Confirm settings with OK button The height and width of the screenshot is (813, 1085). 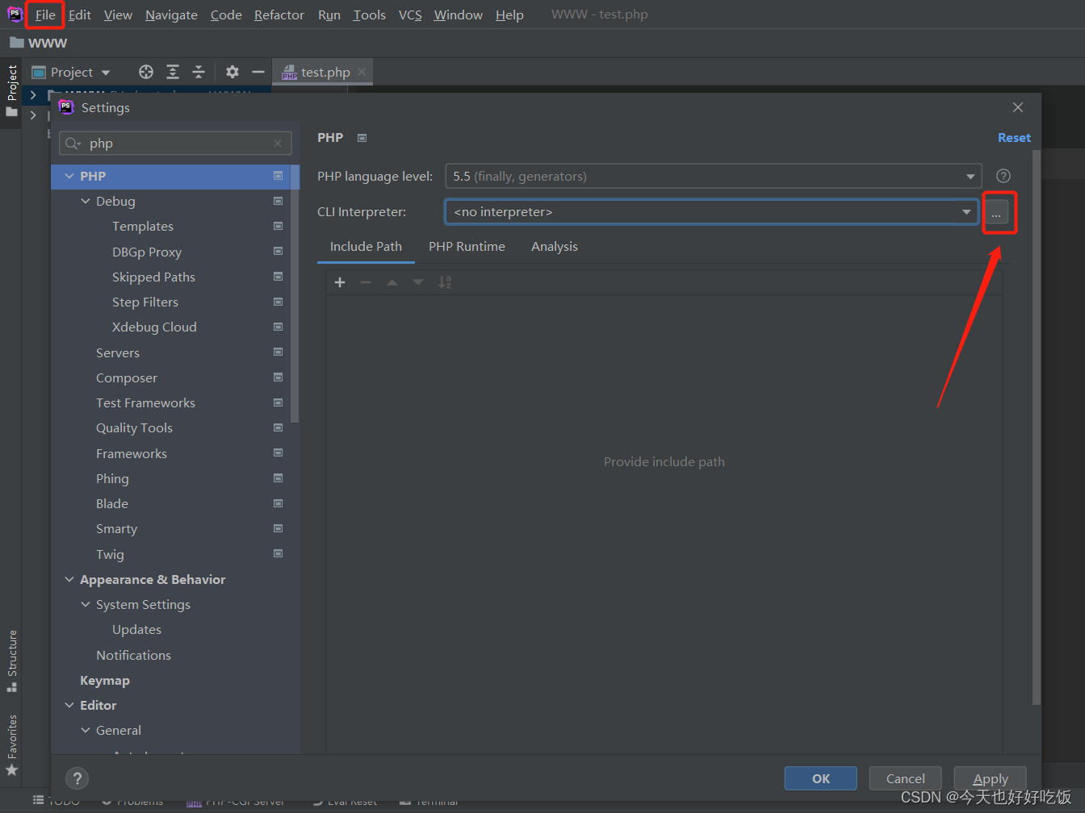tap(820, 778)
